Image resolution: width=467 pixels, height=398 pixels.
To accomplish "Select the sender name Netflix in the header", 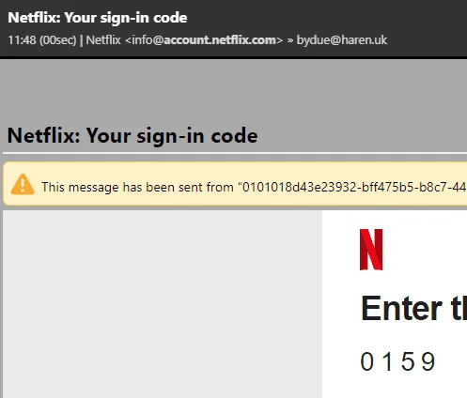I will pos(103,40).
